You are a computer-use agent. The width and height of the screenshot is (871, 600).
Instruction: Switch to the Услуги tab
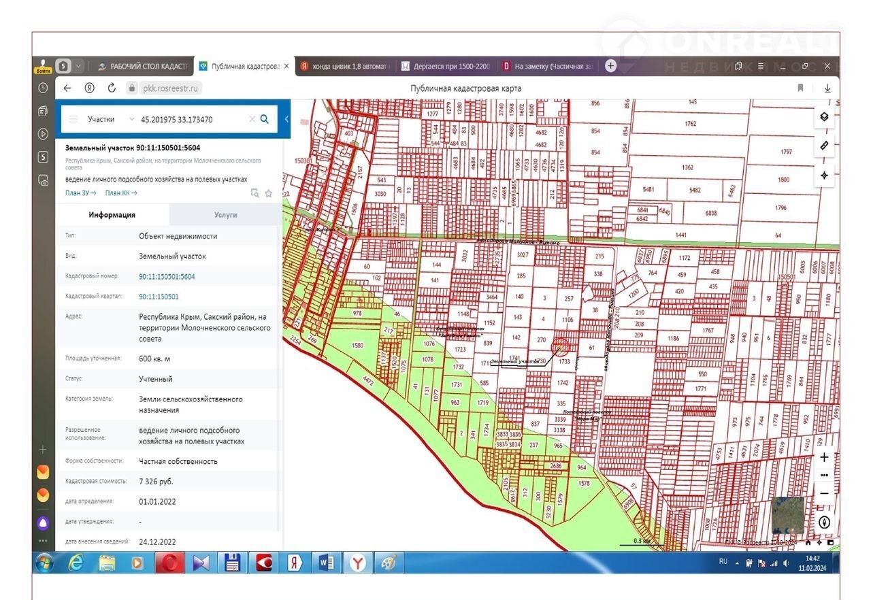pos(225,214)
